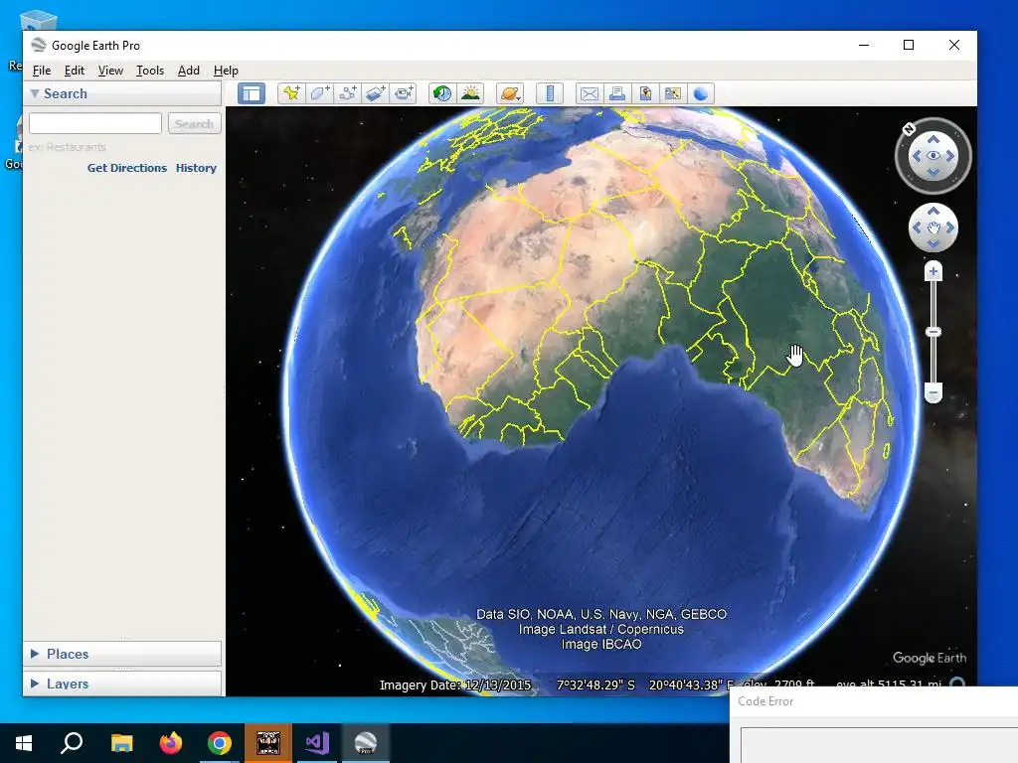Pan south with move joystick down arrow
The image size is (1018, 763).
[933, 243]
